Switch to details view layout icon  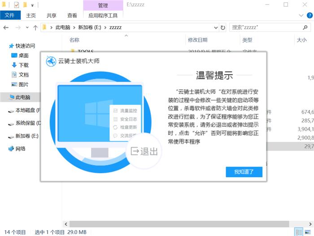coord(299,232)
